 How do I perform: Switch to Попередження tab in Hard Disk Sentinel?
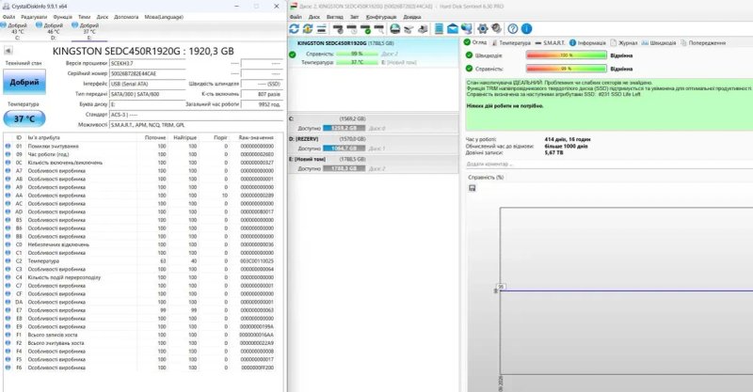(x=703, y=42)
